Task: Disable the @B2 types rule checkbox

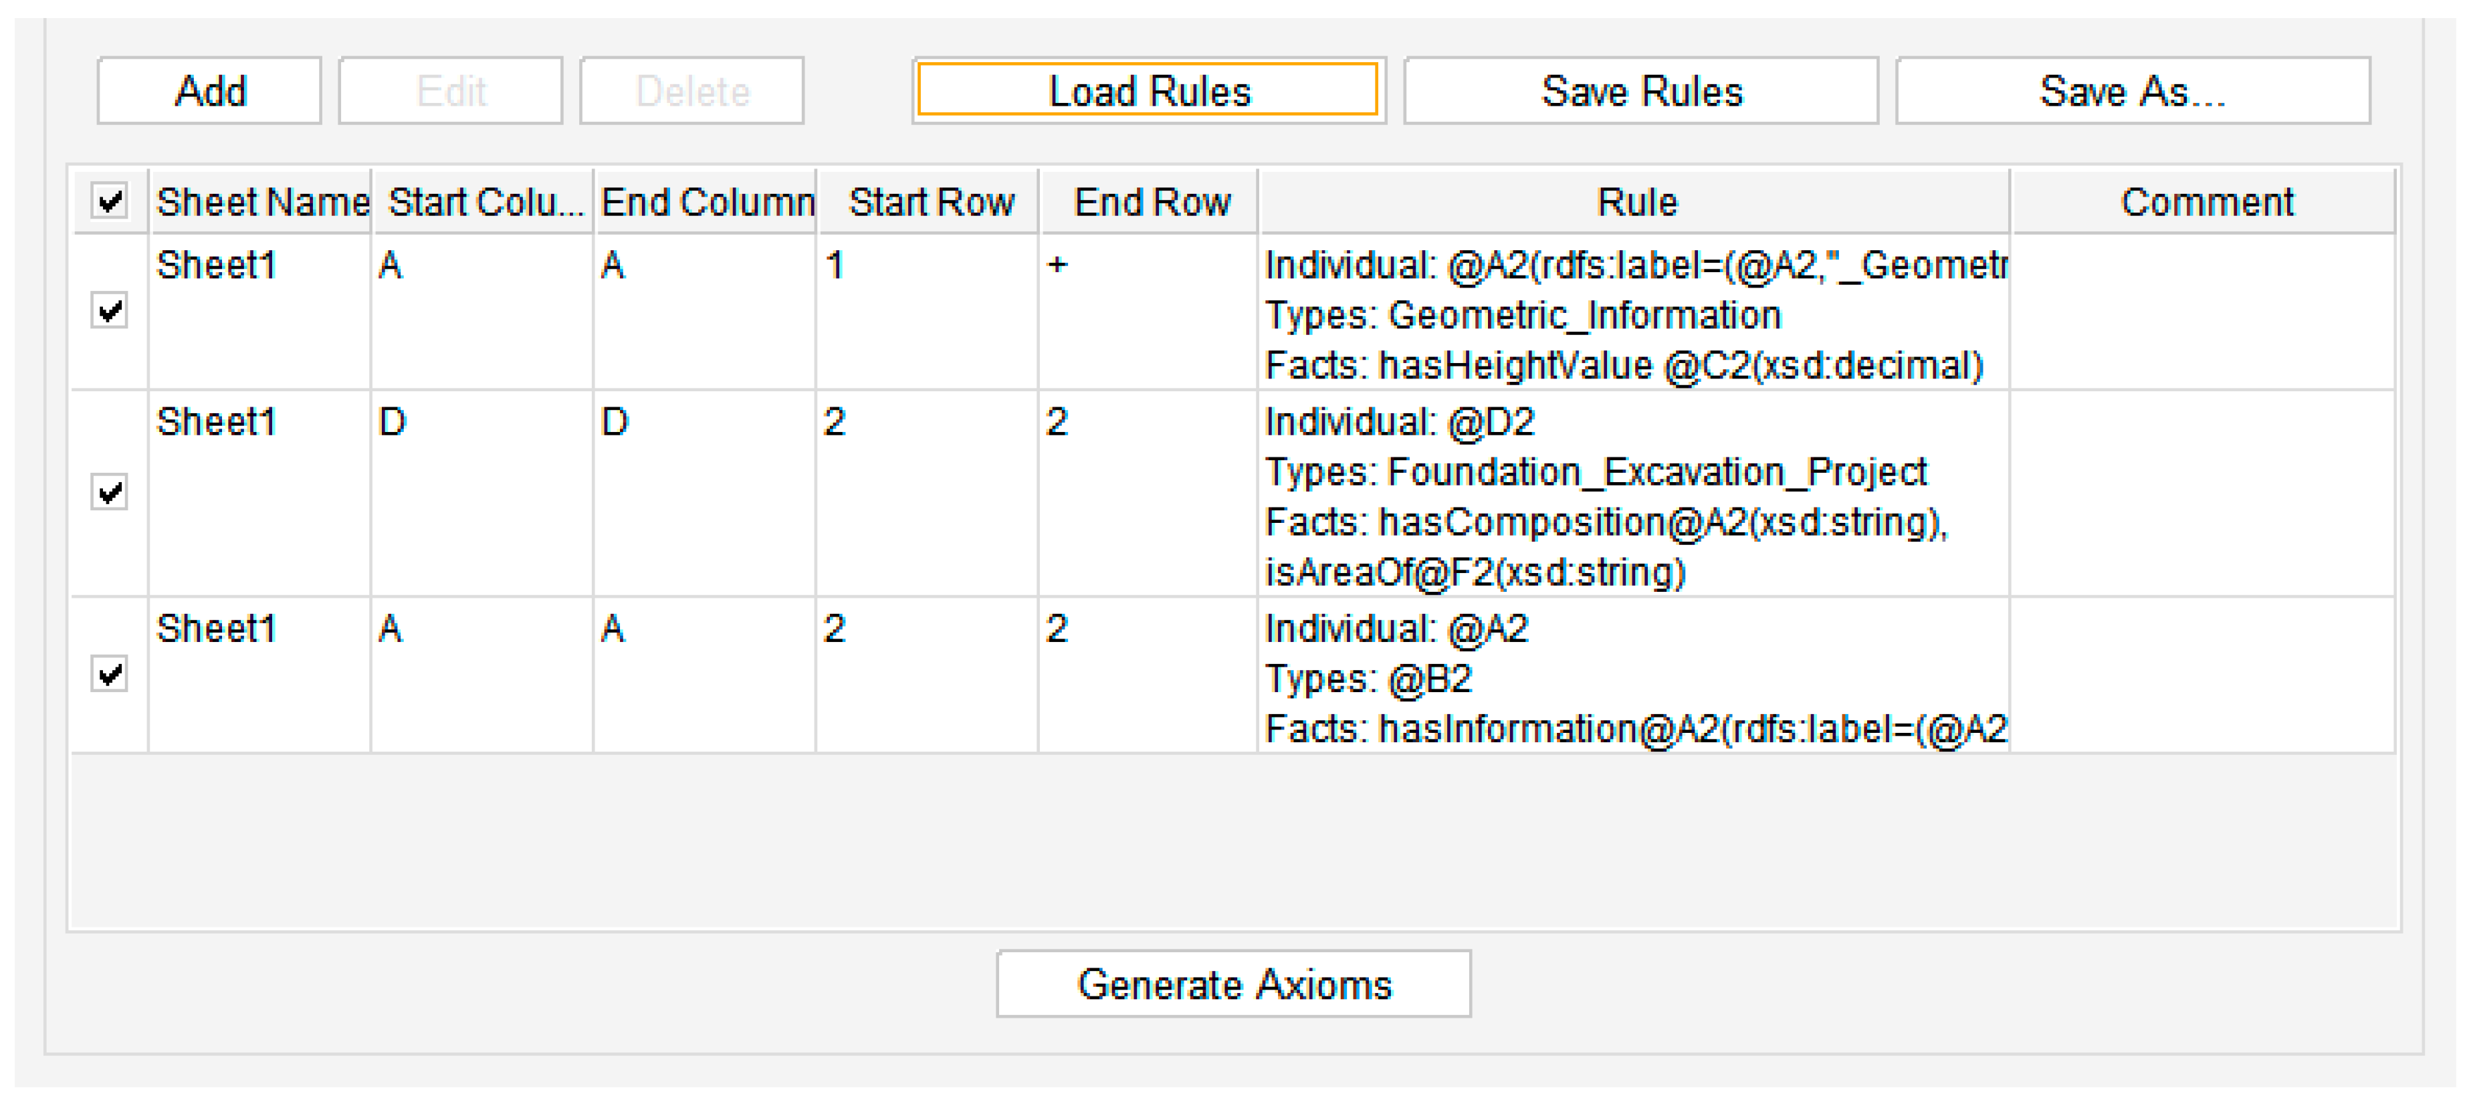Action: click(110, 673)
